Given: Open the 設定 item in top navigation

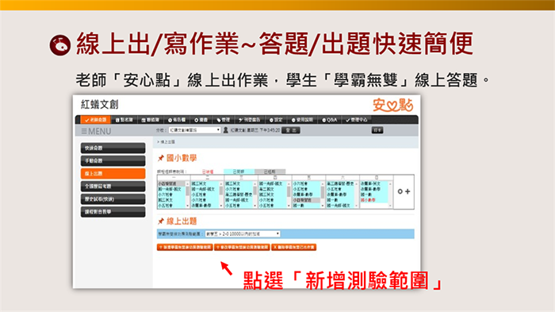Looking at the screenshot, I should (x=276, y=120).
